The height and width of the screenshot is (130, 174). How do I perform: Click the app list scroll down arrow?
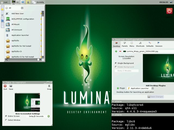point(43,57)
